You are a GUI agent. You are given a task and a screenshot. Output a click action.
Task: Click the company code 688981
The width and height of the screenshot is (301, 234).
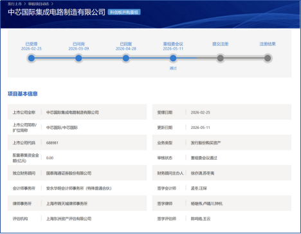tap(52, 142)
